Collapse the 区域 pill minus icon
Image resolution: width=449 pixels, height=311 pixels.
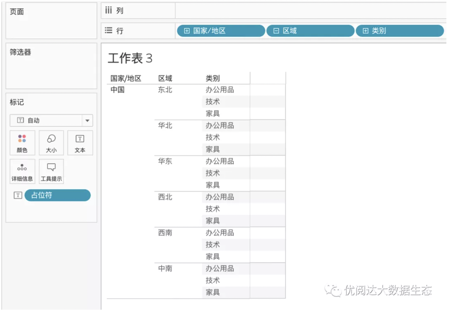(276, 31)
